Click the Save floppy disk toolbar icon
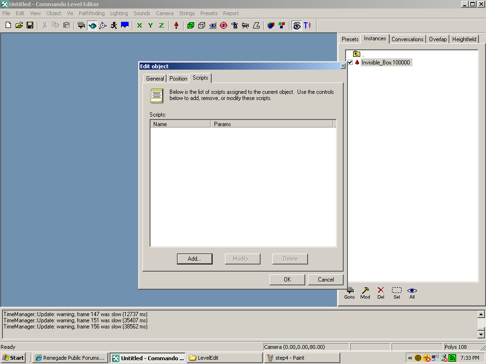 pos(30,25)
